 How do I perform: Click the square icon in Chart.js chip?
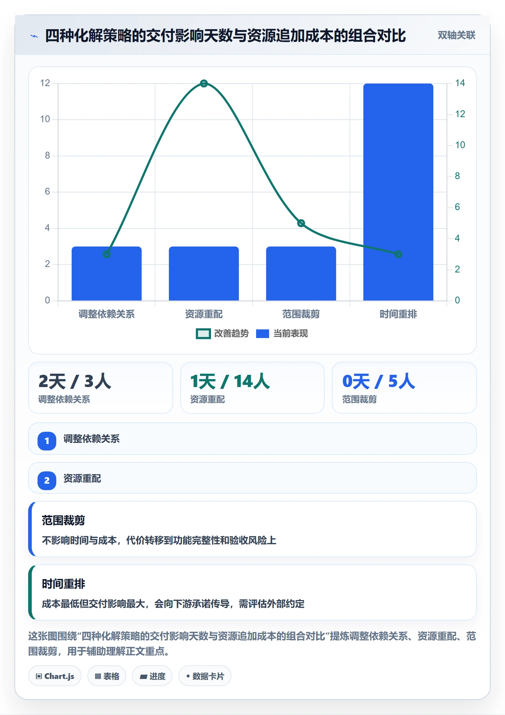pos(39,676)
